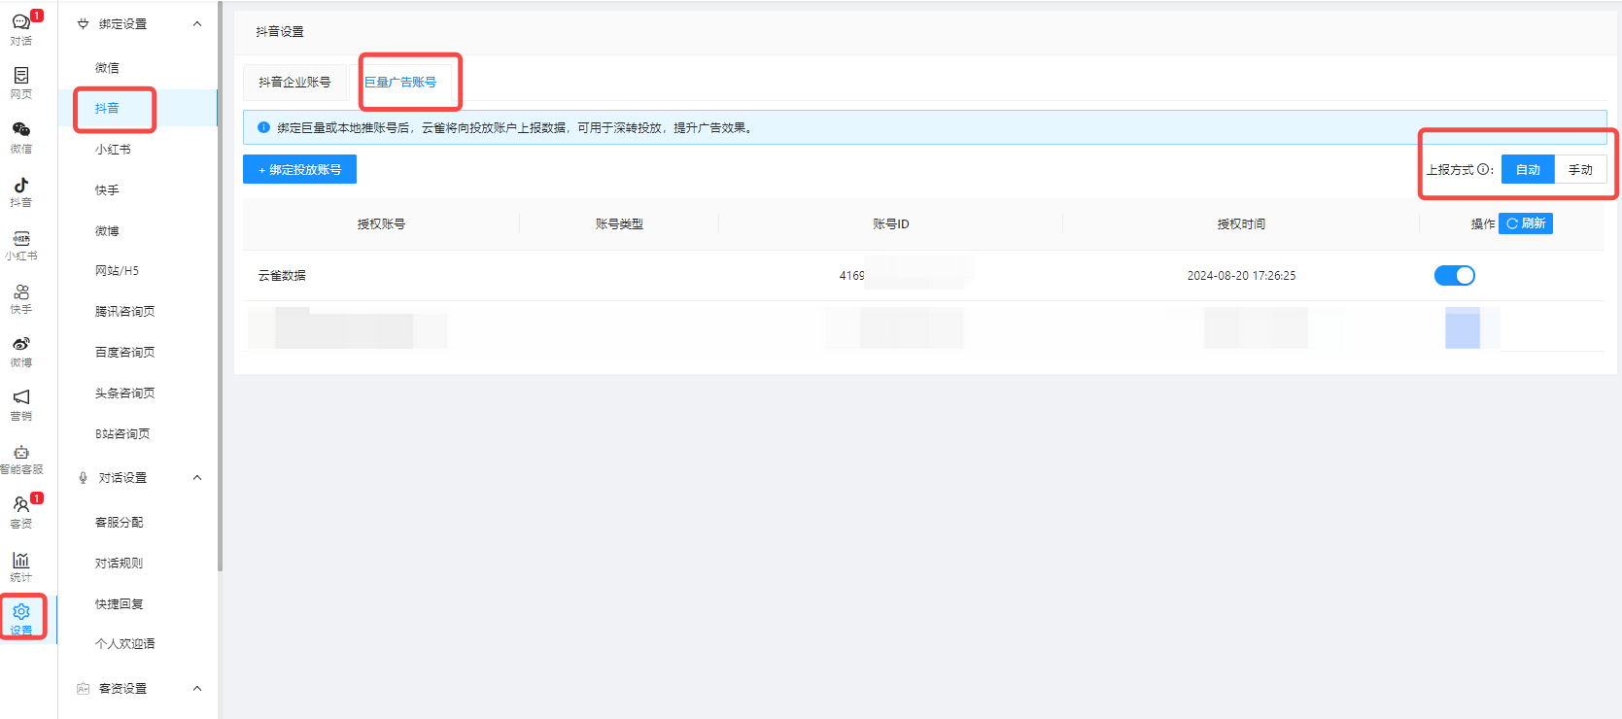This screenshot has width=1622, height=719.
Task: Switch to 抖音企业账号 tab
Action: (x=294, y=83)
